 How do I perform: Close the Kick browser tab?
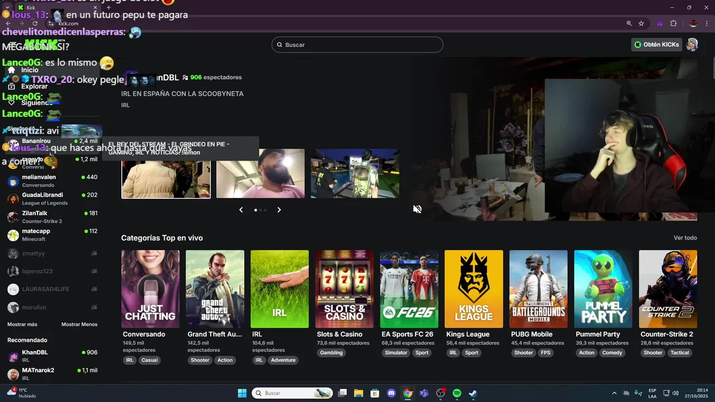[x=95, y=8]
